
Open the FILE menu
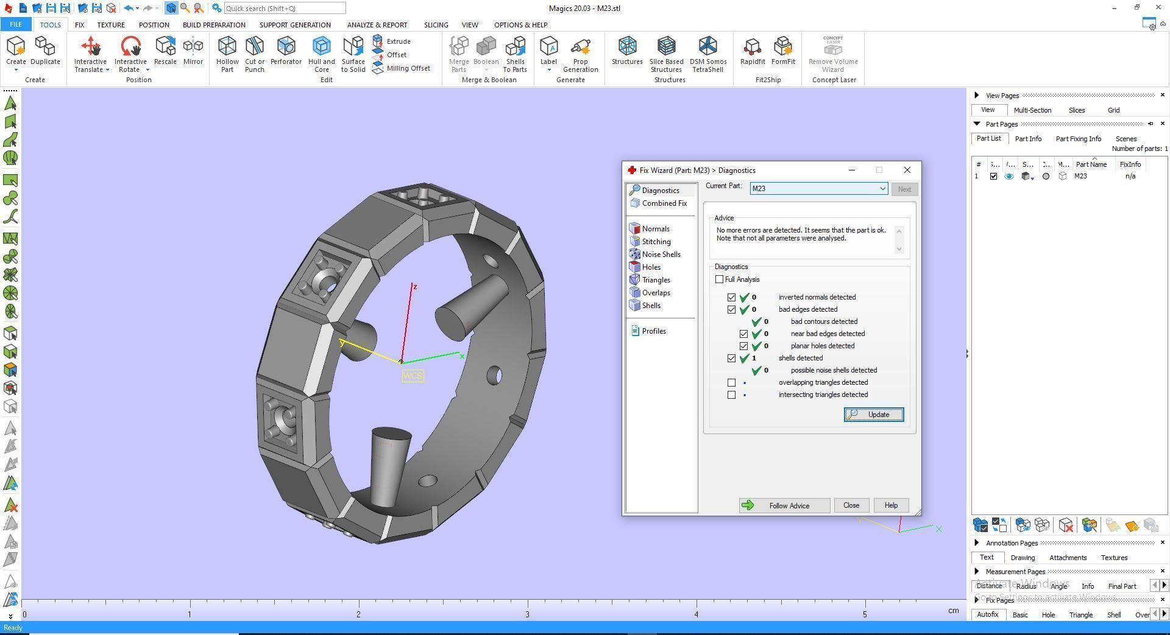click(x=16, y=24)
